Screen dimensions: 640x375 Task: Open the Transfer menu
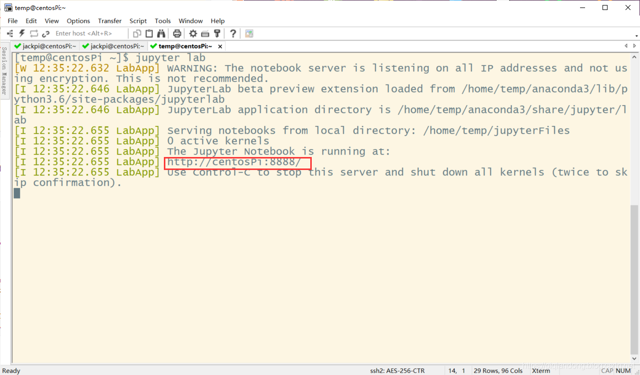pyautogui.click(x=110, y=21)
